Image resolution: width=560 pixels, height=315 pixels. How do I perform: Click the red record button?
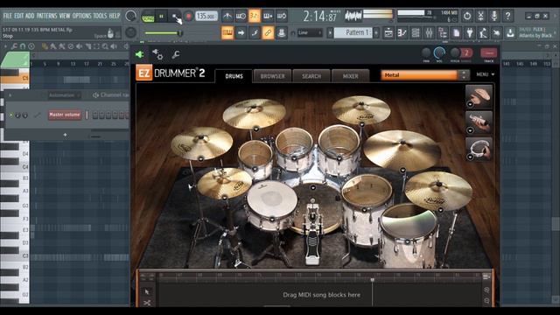tap(189, 17)
